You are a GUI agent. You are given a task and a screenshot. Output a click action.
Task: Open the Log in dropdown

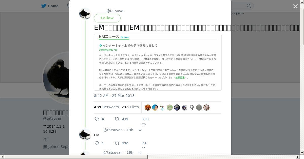coord(237,13)
